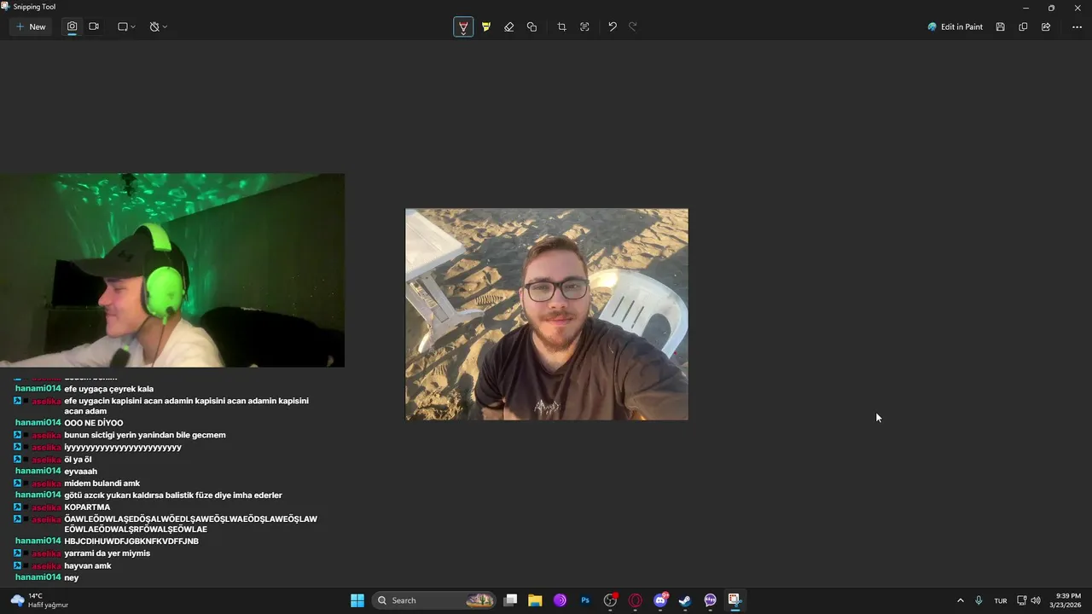Open the purple chat app taskbar icon
1092x614 pixels.
[x=710, y=600]
